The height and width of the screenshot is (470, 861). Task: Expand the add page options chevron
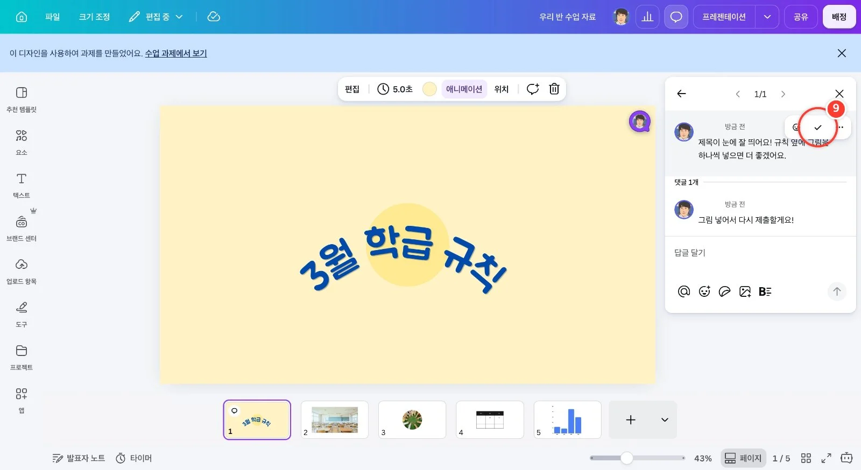665,420
